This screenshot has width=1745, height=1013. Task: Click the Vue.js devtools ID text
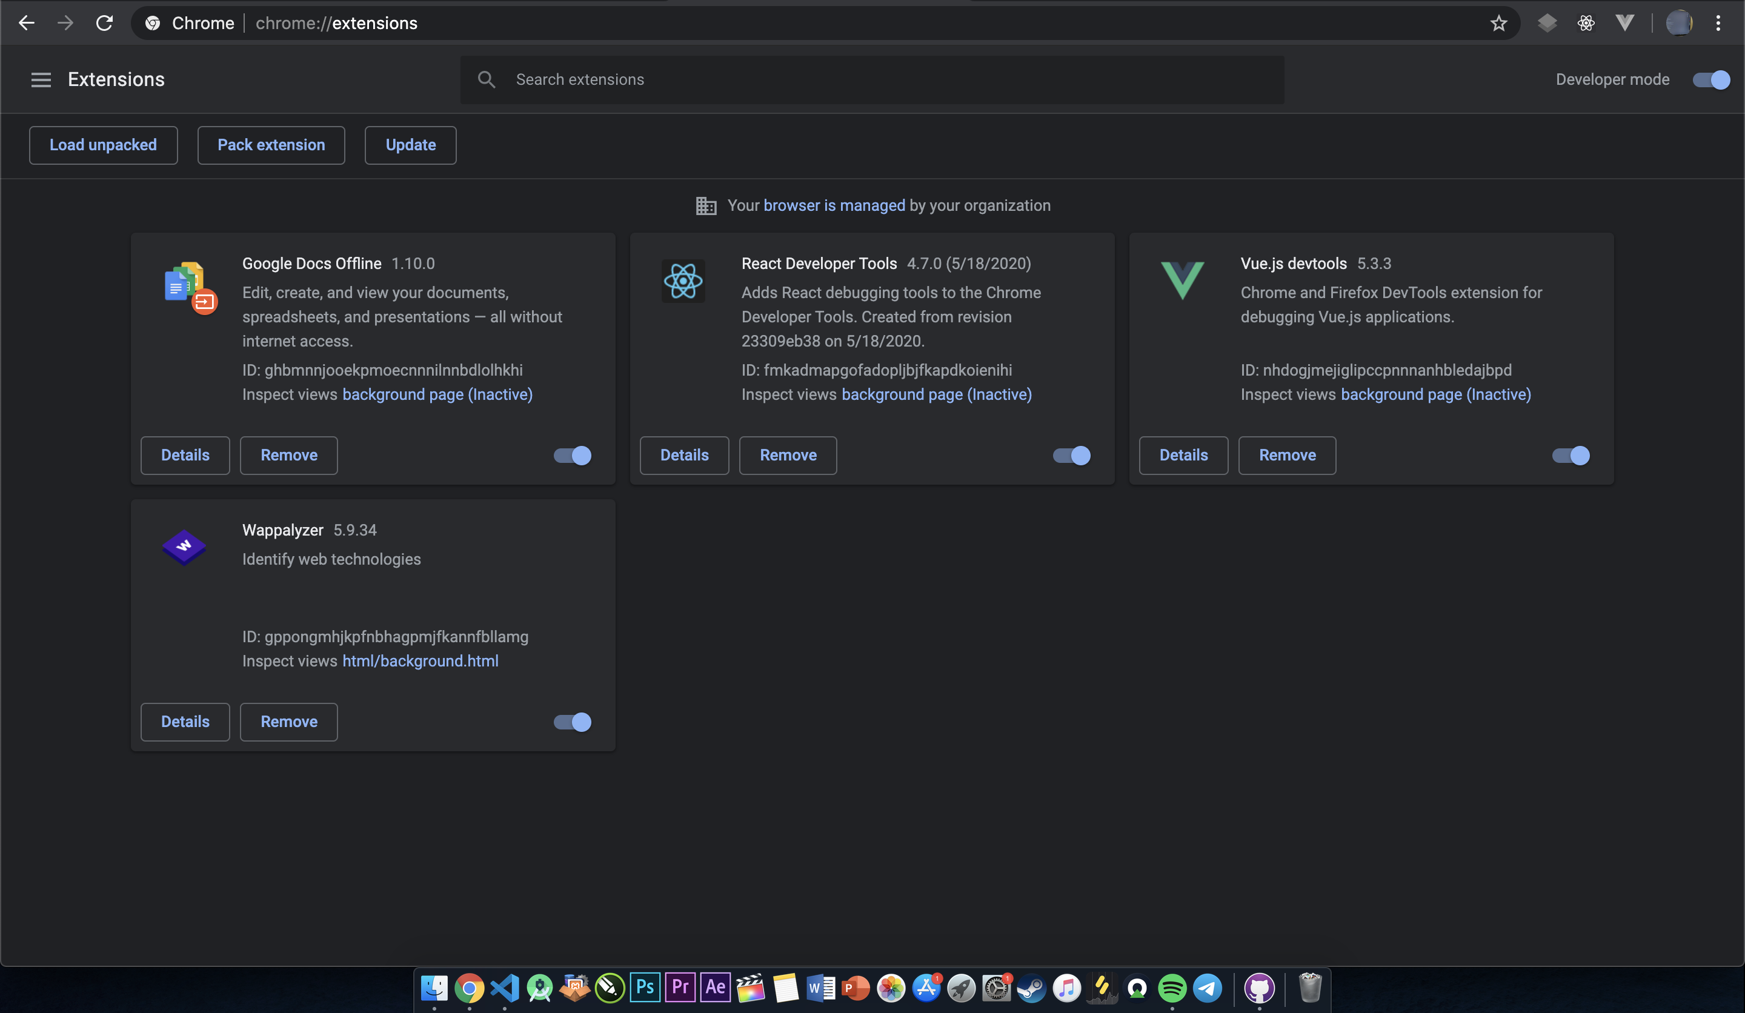point(1376,370)
